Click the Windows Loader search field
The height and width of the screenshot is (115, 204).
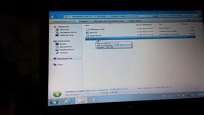[x=178, y=16]
